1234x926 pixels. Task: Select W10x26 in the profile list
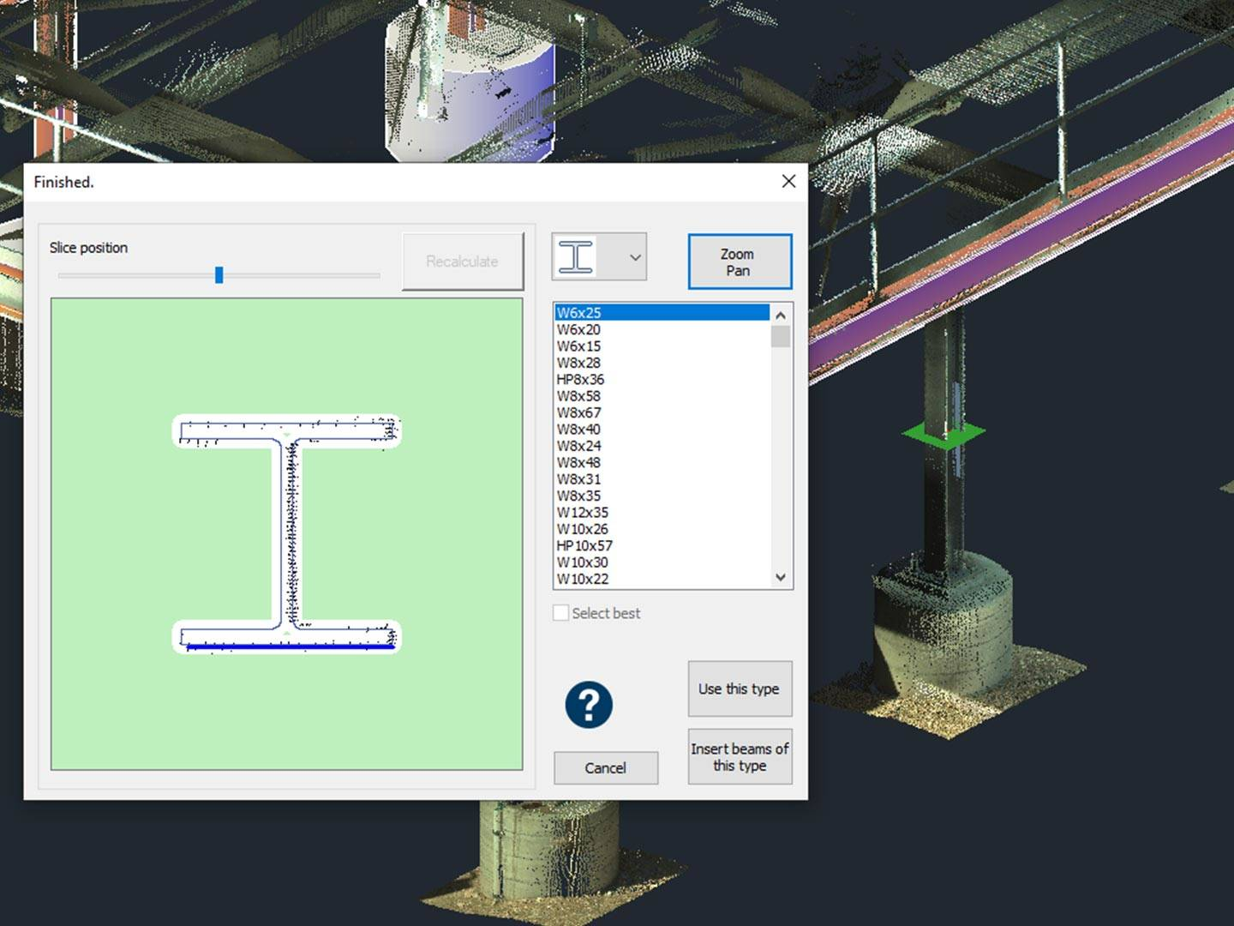tap(662, 529)
